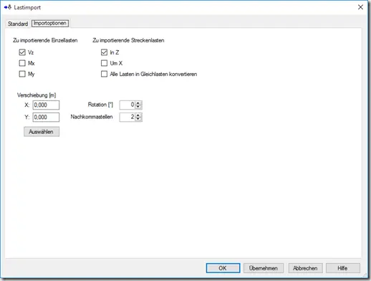Viewport: 371px width, 281px height.
Task: Click the Auswählen button
Action: pyautogui.click(x=42, y=132)
